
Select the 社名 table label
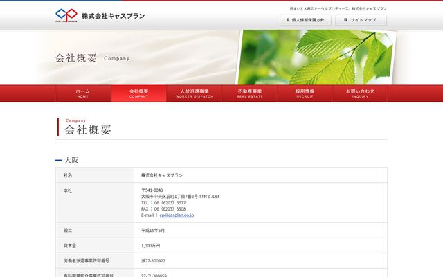coord(68,175)
